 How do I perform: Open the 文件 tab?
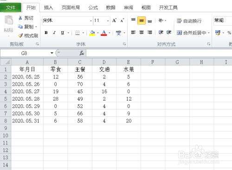click(x=11, y=7)
